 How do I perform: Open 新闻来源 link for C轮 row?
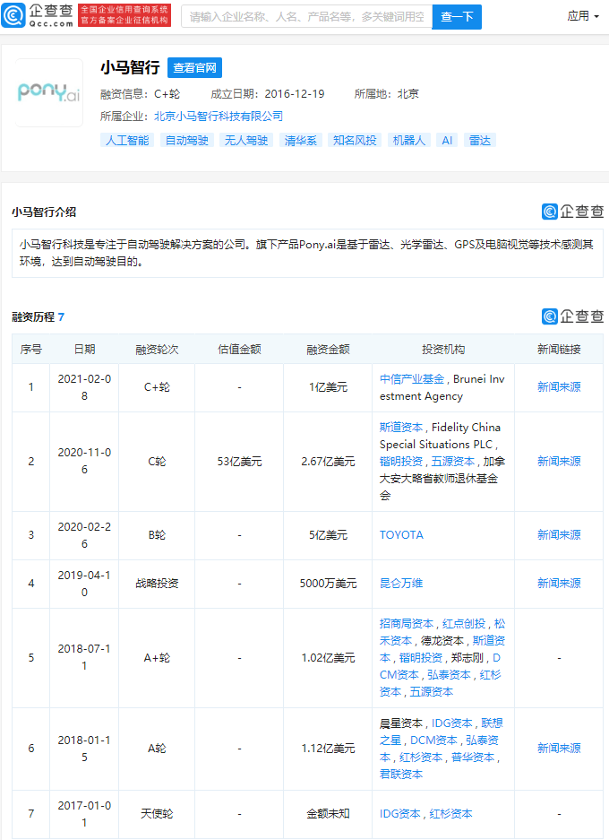coord(559,462)
